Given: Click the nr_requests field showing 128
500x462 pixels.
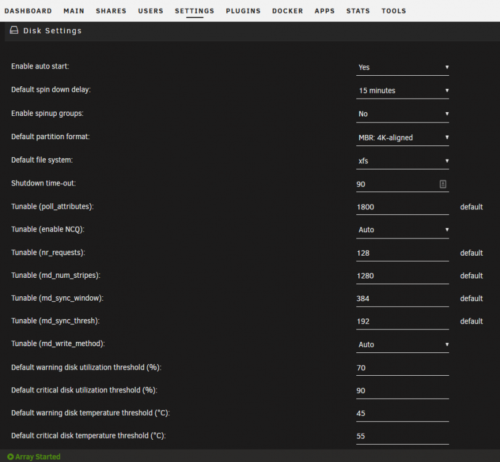Looking at the screenshot, I should coord(403,253).
